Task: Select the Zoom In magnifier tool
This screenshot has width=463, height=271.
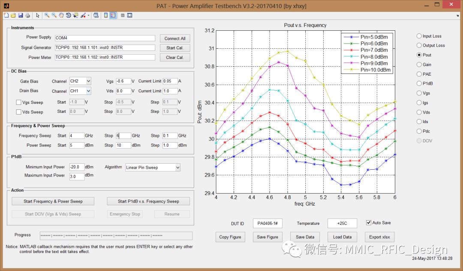Action: pyautogui.click(x=47, y=15)
